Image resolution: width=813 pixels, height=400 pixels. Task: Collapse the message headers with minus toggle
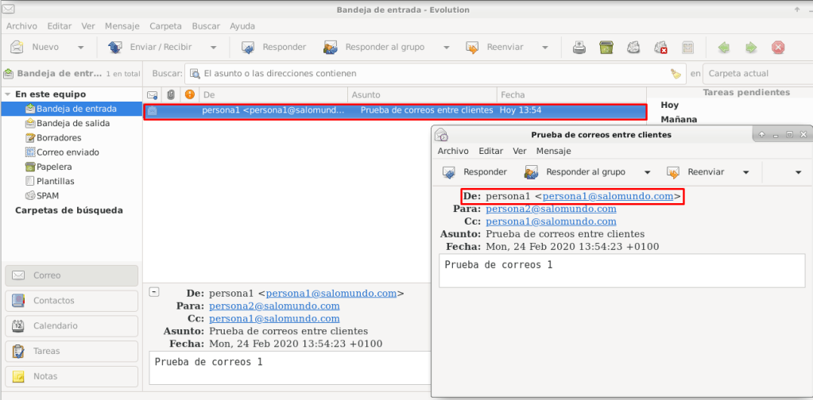(153, 292)
